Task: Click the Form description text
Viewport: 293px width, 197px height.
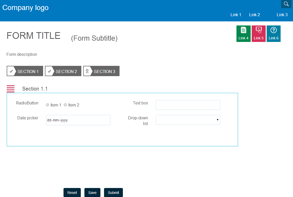Action: pos(22,54)
